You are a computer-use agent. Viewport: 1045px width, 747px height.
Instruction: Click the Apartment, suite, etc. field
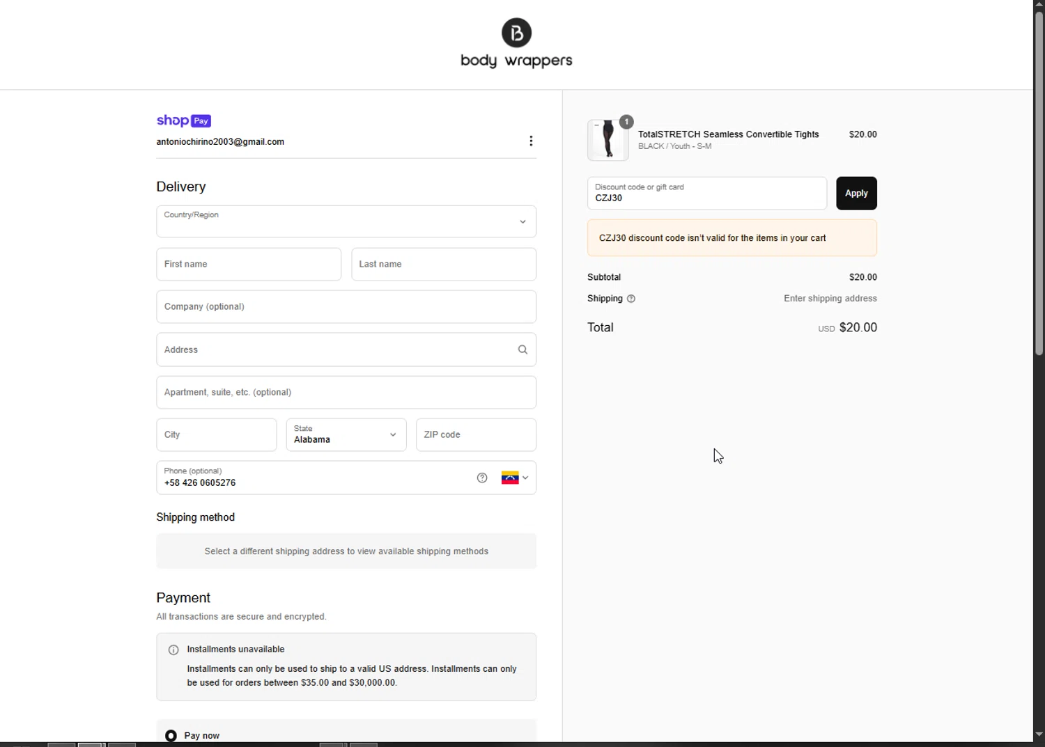tap(346, 392)
